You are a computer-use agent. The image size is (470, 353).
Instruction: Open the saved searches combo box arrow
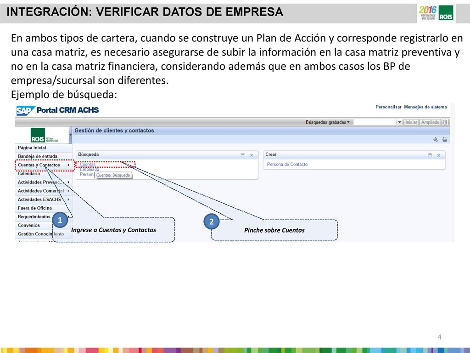click(400, 122)
